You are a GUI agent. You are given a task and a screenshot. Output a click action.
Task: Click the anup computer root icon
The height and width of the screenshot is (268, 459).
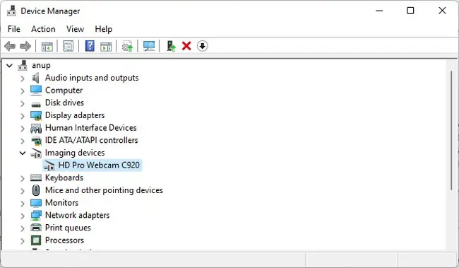tap(23, 65)
